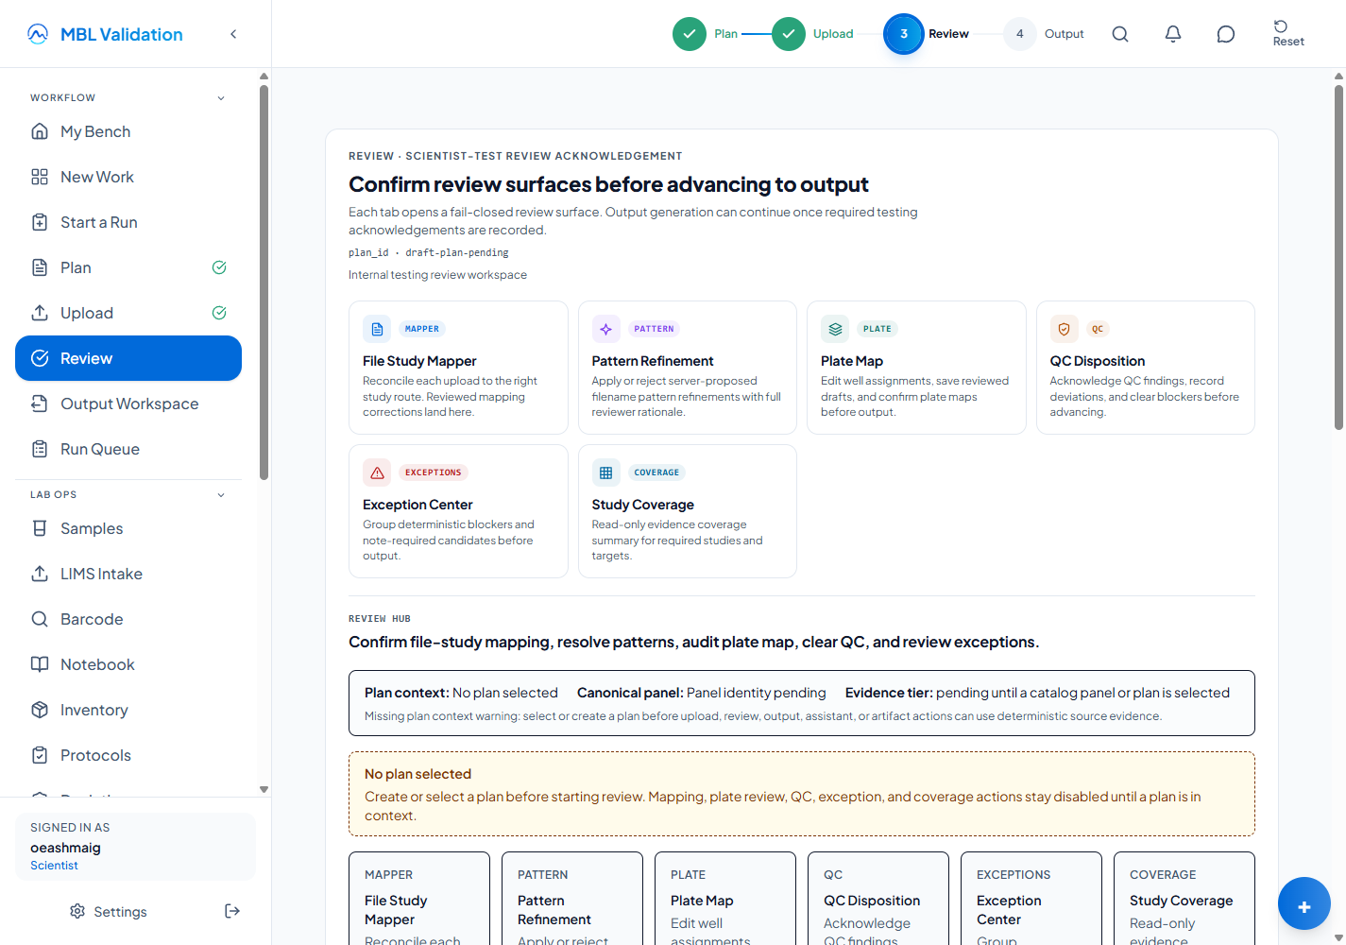Click the Exception Center warning icon
Image resolution: width=1346 pixels, height=945 pixels.
[377, 472]
